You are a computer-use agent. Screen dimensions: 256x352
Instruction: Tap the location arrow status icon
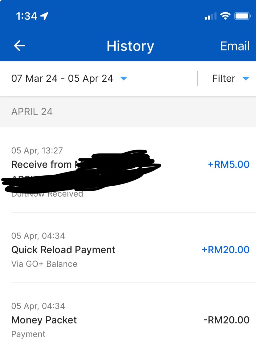(x=44, y=16)
